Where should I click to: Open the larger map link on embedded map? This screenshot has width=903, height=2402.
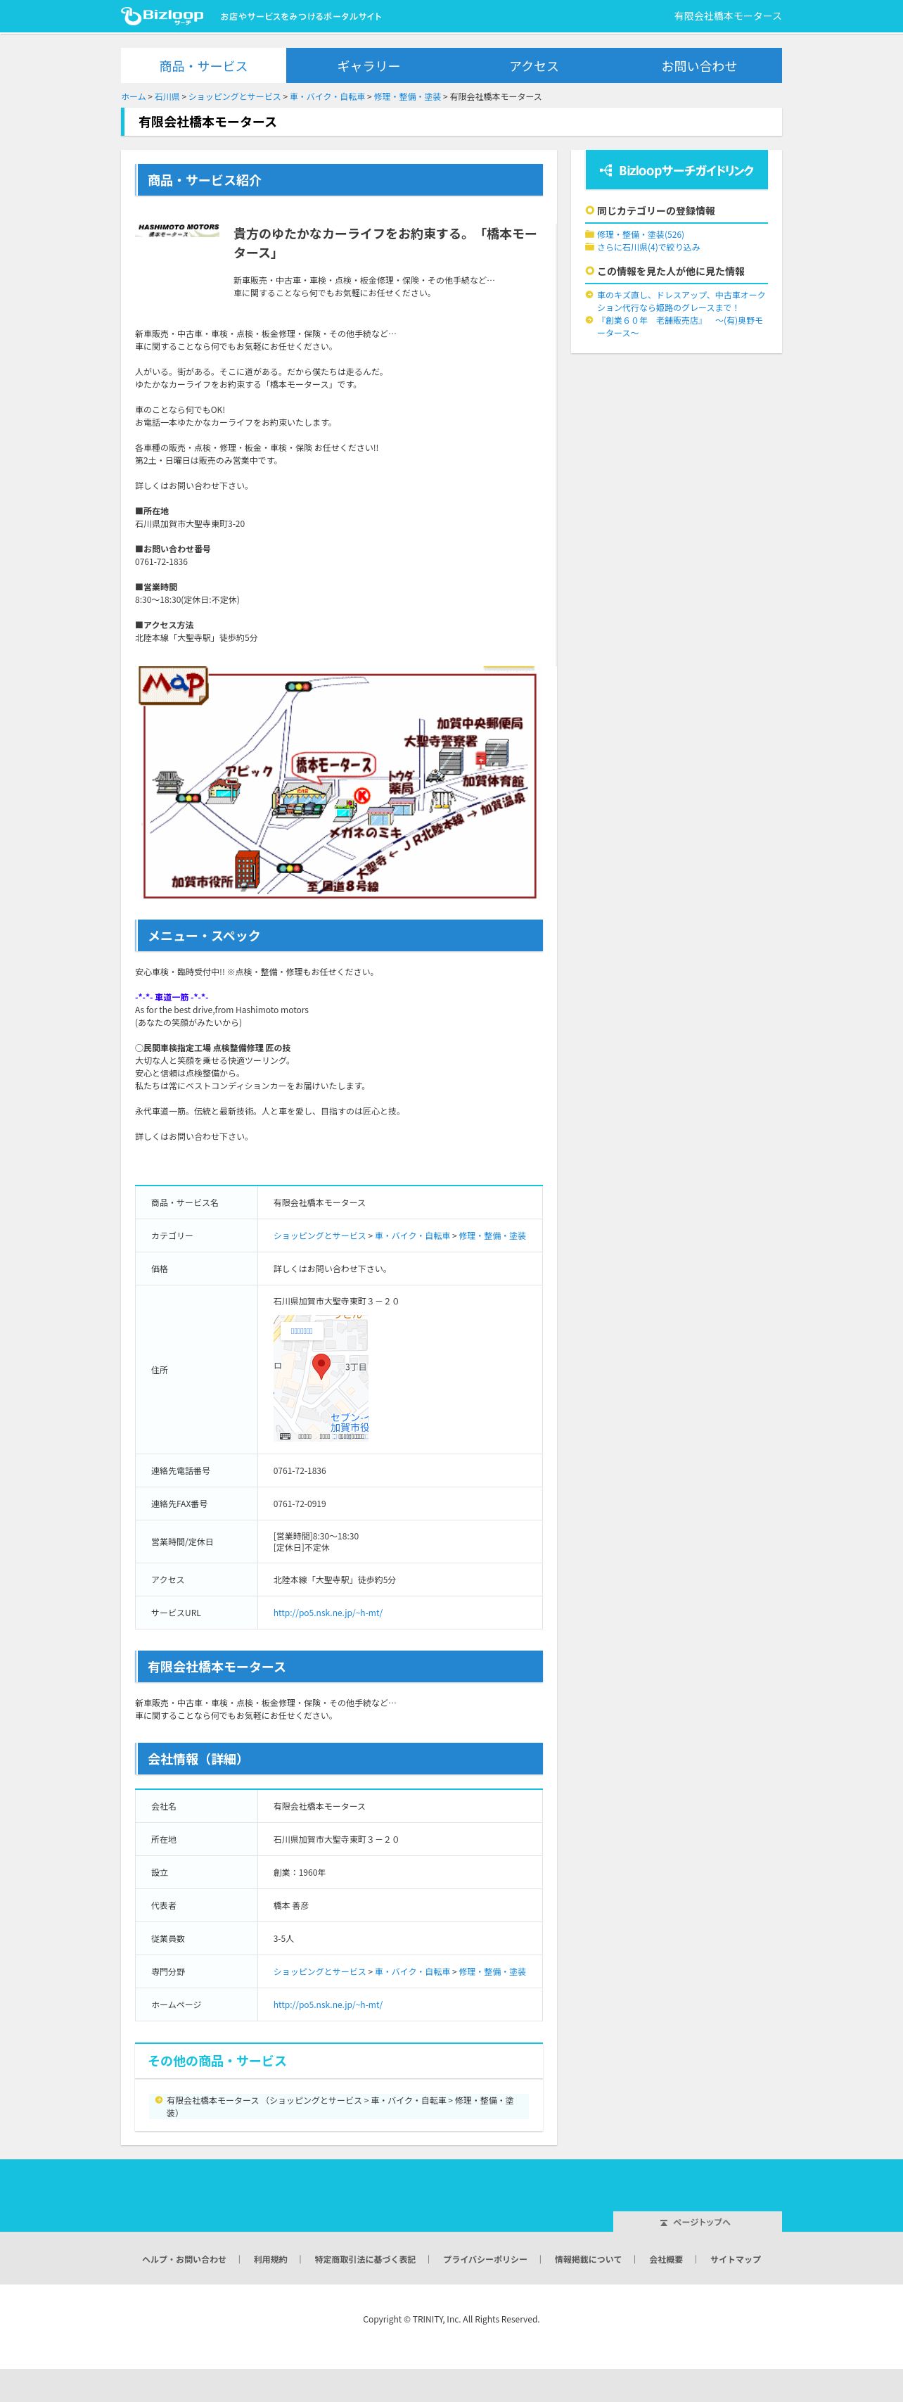tap(301, 1330)
